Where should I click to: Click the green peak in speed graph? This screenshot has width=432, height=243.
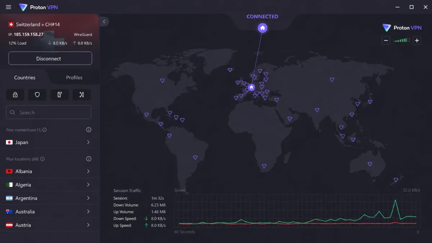pyautogui.click(x=395, y=201)
